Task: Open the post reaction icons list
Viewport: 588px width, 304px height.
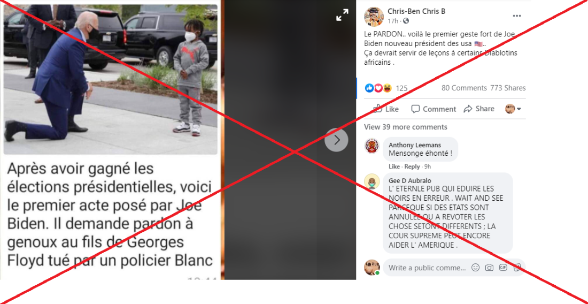Action: pos(378,88)
